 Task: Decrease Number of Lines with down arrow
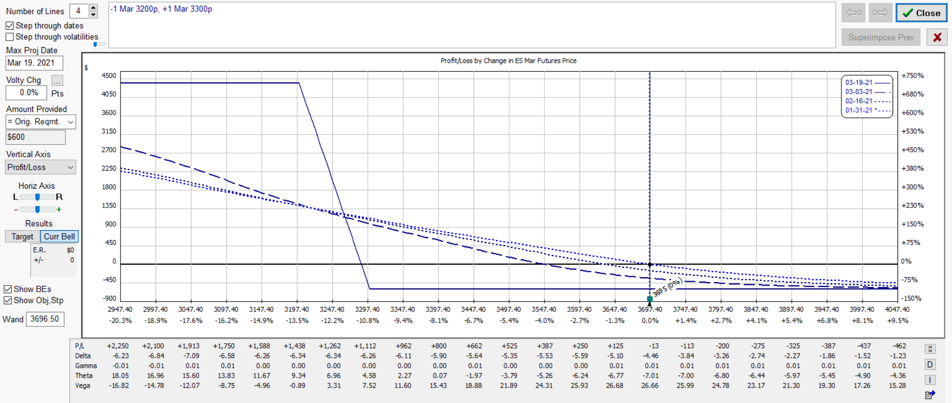93,14
